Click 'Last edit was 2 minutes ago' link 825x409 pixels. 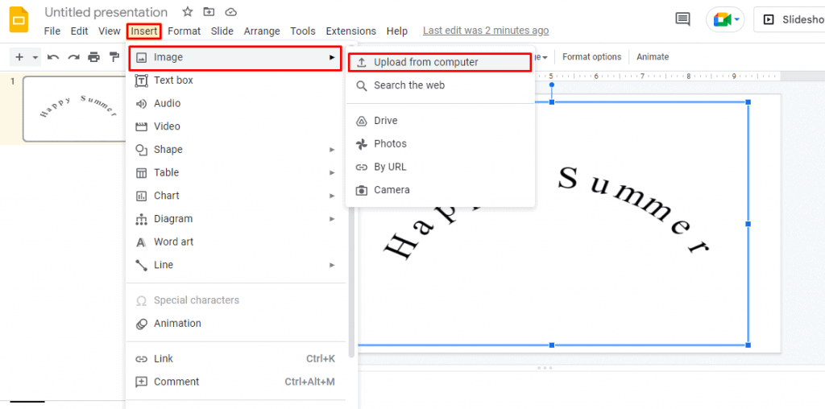click(486, 31)
